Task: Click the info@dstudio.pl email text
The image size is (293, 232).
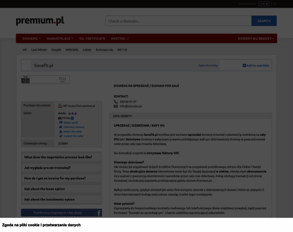Action: coord(131,106)
